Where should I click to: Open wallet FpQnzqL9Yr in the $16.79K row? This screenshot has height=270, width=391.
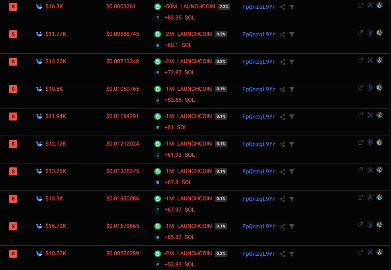click(x=259, y=226)
